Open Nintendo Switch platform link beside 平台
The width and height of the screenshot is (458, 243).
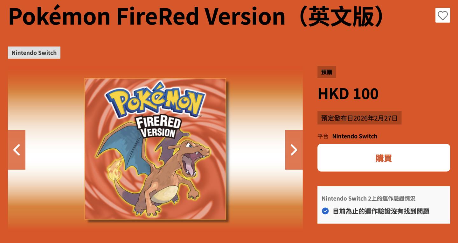(355, 136)
